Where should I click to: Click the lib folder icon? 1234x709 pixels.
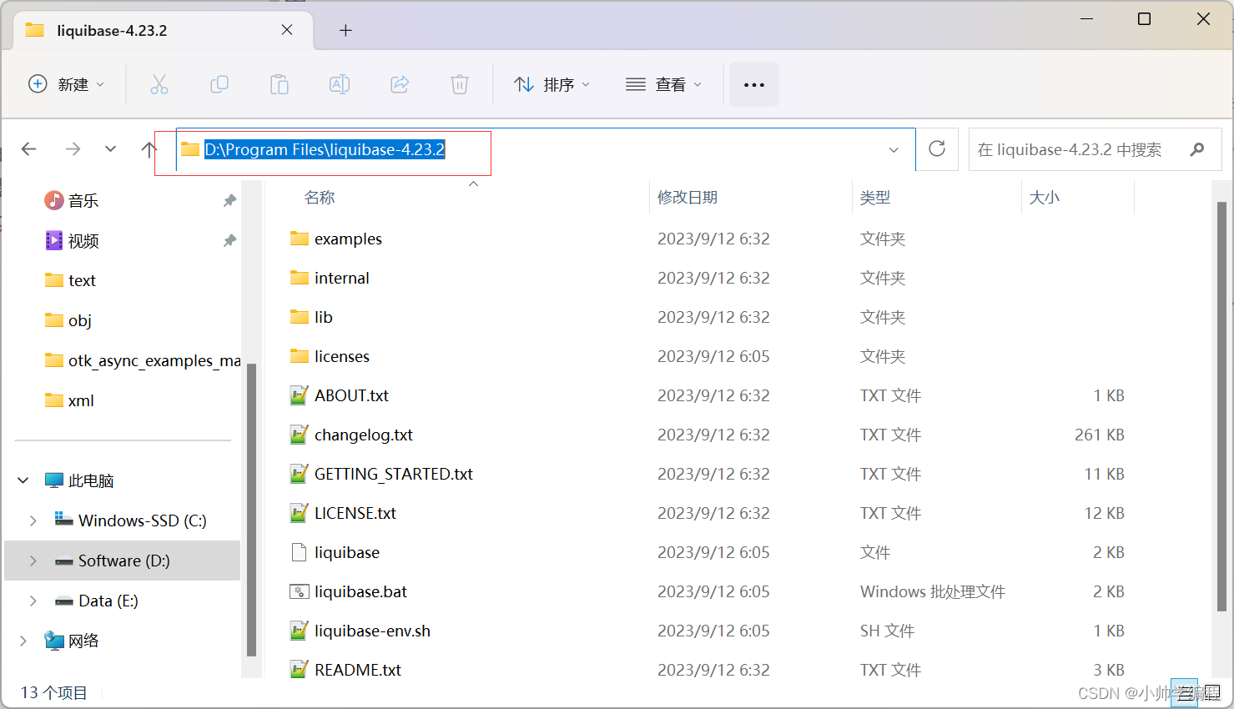click(x=300, y=317)
